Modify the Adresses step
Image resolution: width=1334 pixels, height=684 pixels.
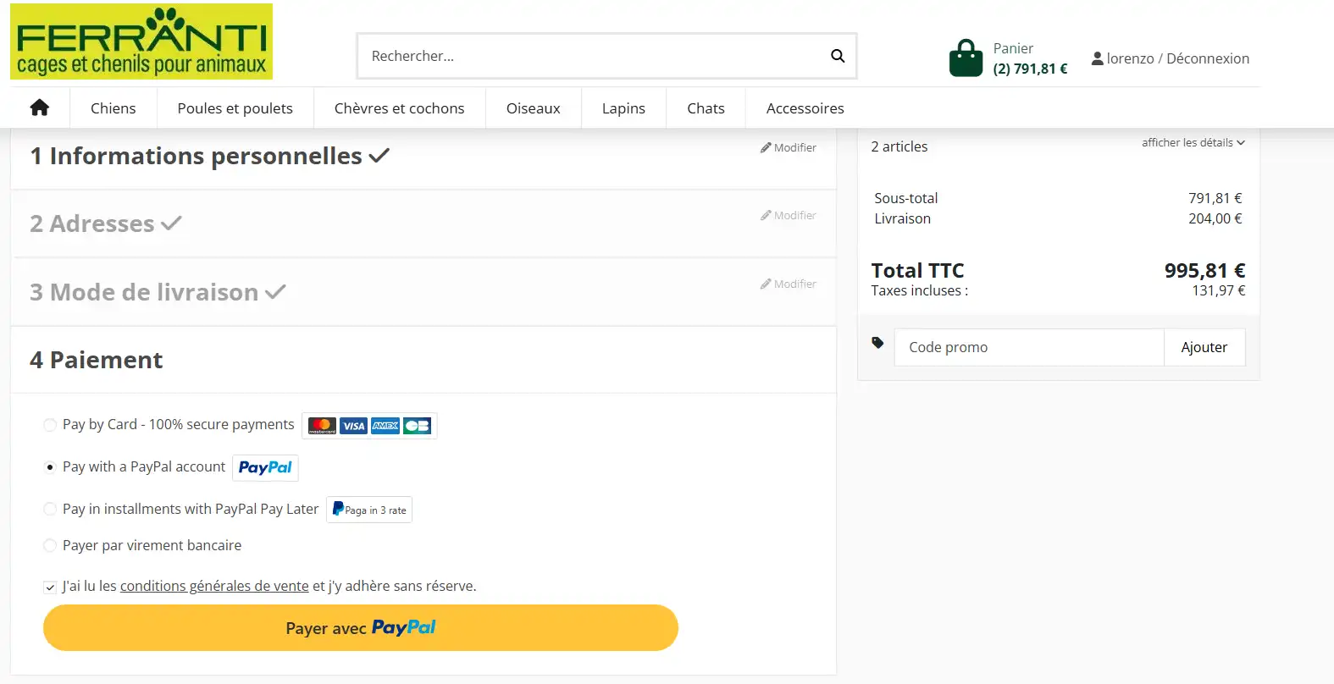click(789, 215)
